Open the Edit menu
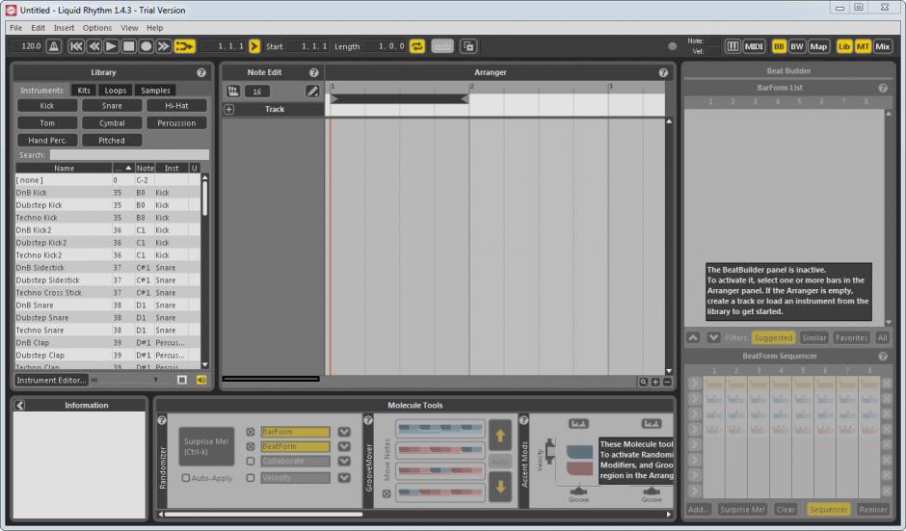This screenshot has height=531, width=906. pos(39,28)
